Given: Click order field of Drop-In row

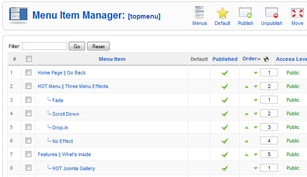Looking at the screenshot, I should 269,127.
